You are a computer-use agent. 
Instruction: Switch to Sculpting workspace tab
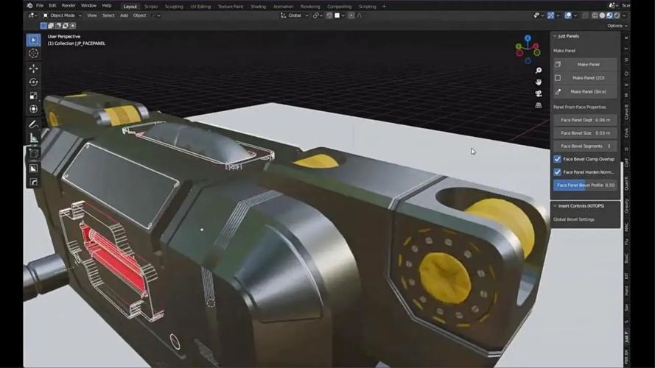[x=174, y=7]
